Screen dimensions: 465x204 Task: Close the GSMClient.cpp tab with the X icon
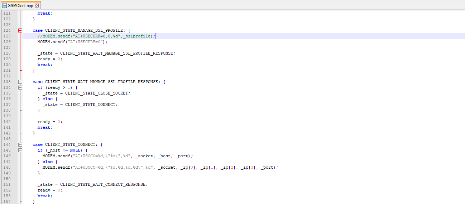click(x=37, y=6)
